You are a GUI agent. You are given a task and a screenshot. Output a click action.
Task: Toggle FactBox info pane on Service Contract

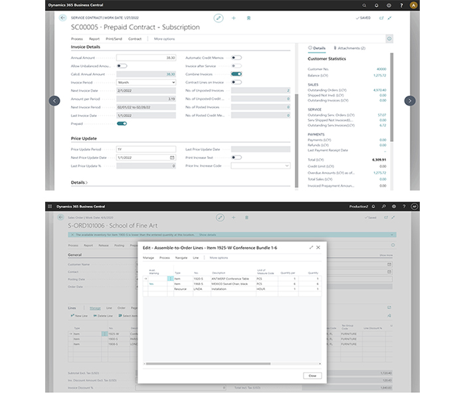[x=389, y=39]
